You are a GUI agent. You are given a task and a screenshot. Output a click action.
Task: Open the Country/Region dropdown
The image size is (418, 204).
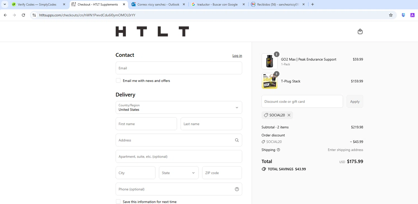click(x=179, y=107)
